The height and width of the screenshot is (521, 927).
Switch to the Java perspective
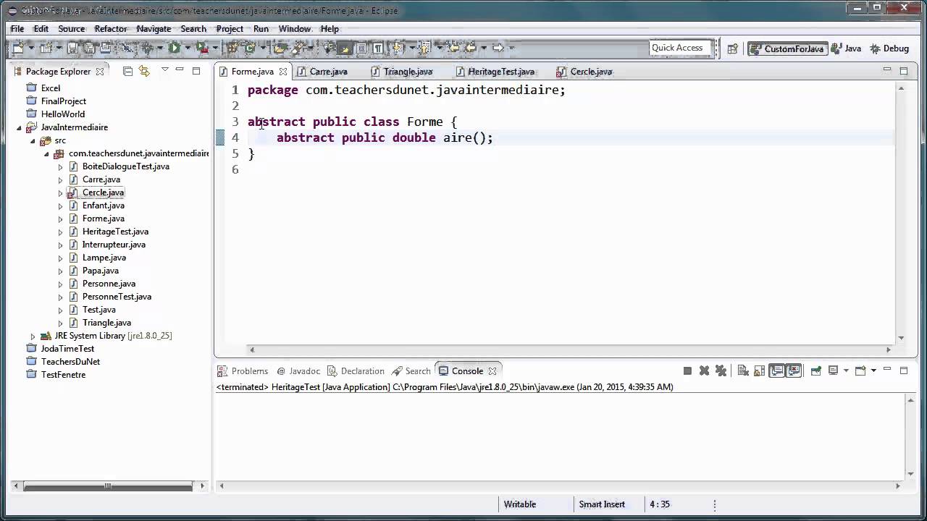click(847, 48)
